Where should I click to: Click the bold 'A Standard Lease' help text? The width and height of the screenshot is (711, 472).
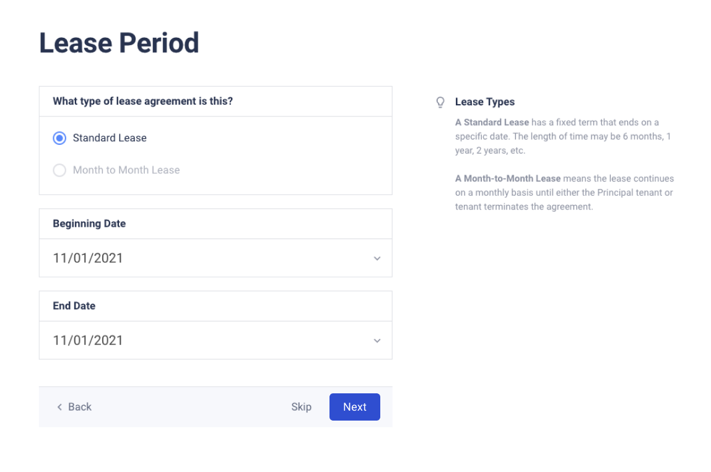tap(492, 123)
